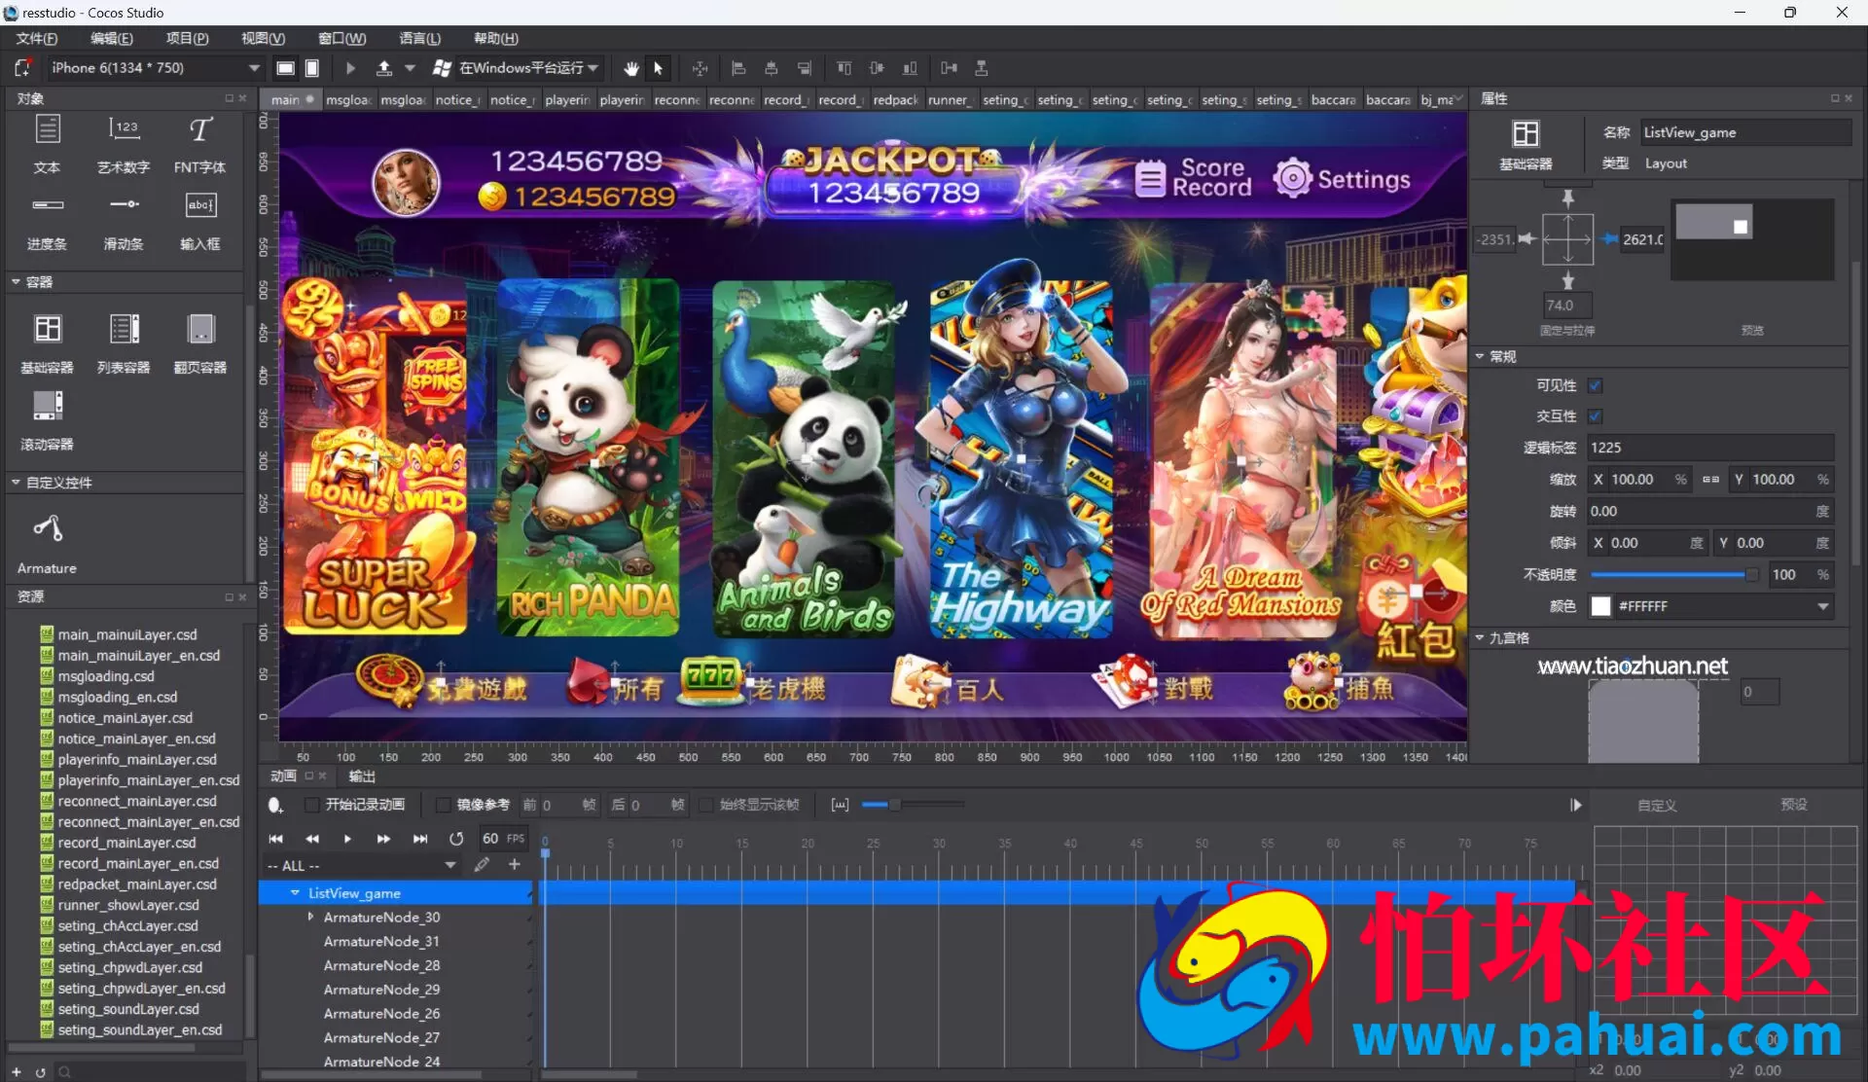
Task: Select the Armature custom widget
Action: click(x=47, y=543)
